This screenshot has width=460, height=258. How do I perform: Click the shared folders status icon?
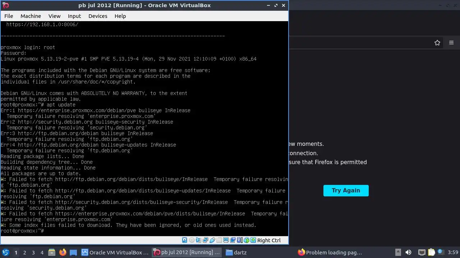point(219,240)
